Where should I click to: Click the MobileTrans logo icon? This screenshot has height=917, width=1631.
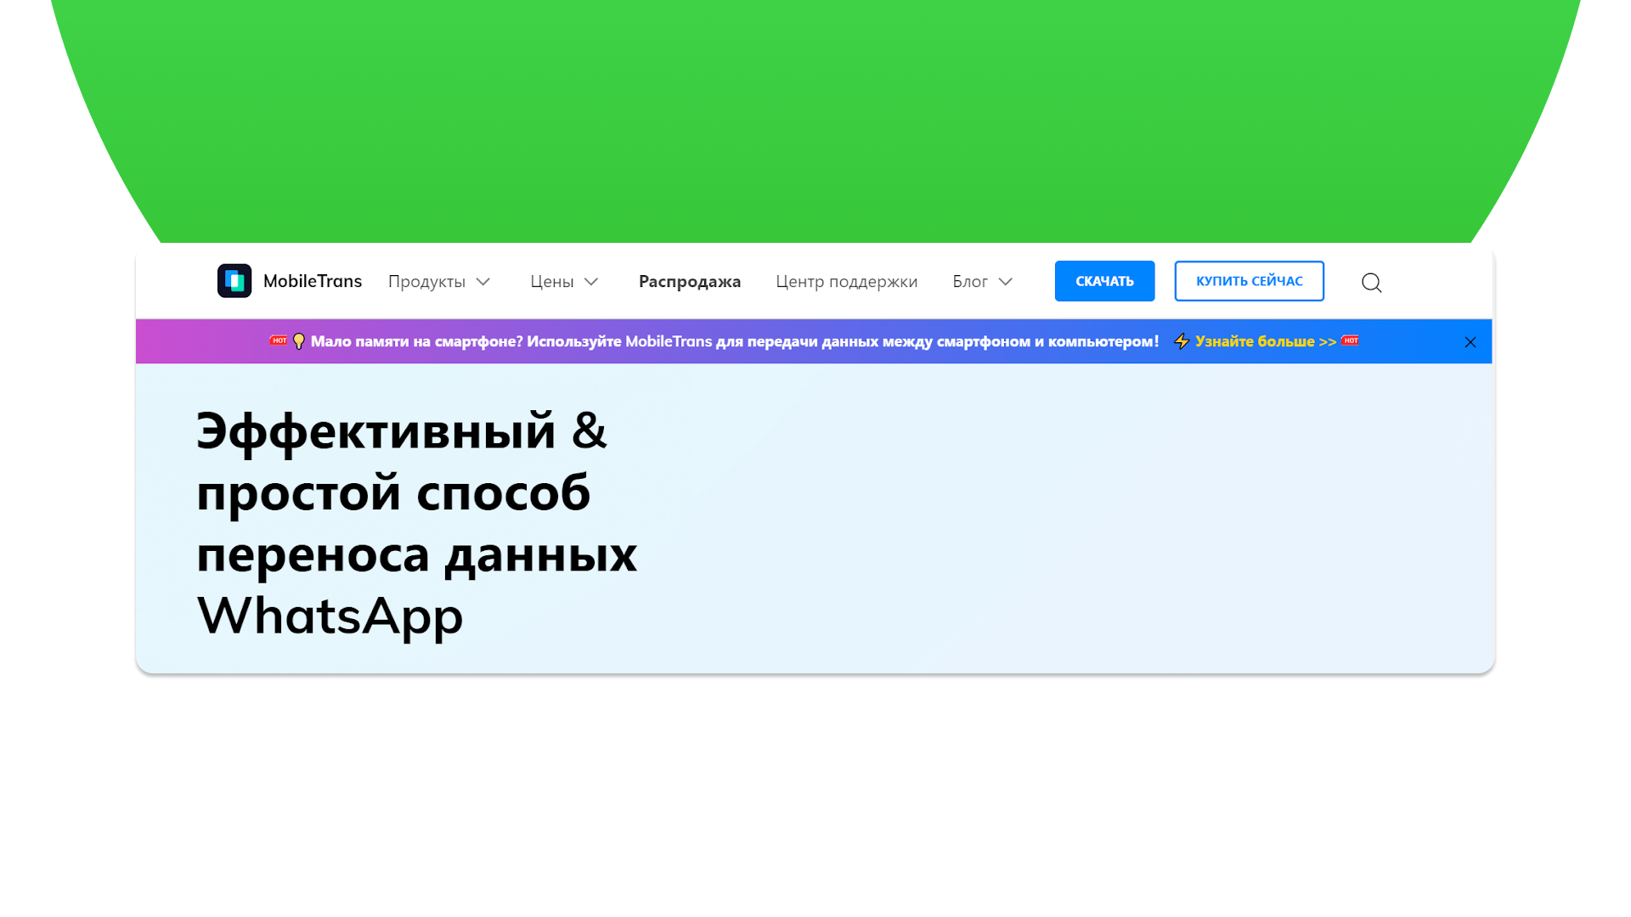point(234,281)
